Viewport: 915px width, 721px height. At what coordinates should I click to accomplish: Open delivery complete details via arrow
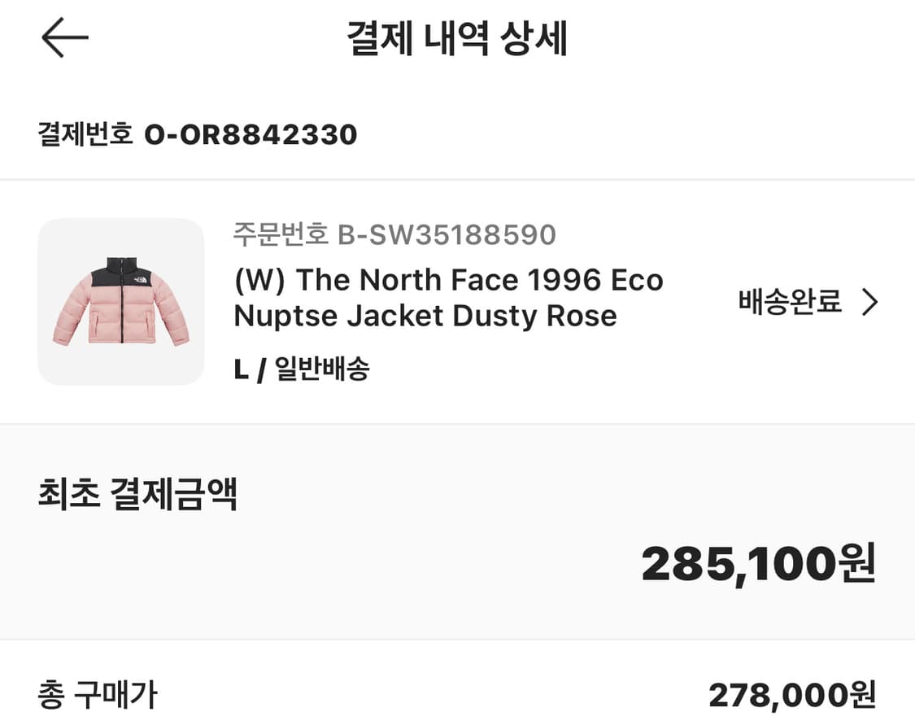click(870, 302)
